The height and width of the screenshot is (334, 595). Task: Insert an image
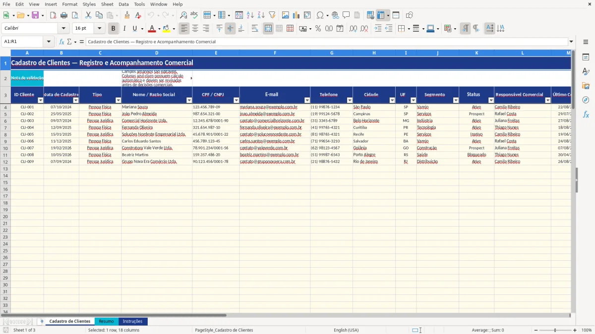point(286,15)
